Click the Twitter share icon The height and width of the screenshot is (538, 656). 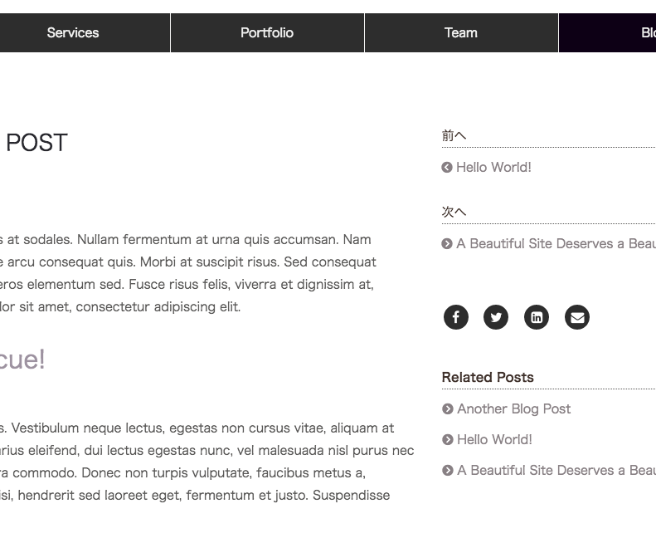pos(496,317)
